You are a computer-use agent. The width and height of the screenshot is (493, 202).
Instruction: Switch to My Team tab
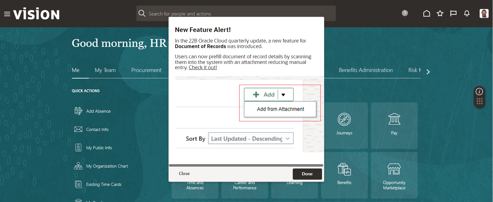tap(105, 70)
